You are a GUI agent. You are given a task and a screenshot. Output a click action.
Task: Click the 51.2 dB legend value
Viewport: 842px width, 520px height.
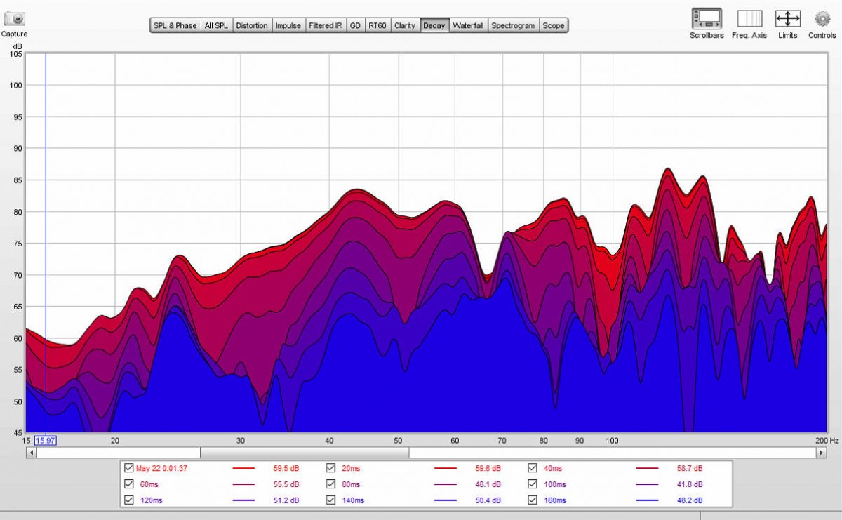point(286,500)
